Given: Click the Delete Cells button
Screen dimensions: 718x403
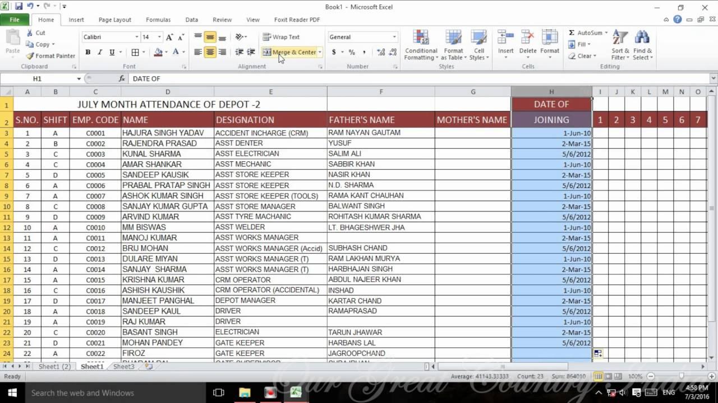Looking at the screenshot, I should (527, 45).
